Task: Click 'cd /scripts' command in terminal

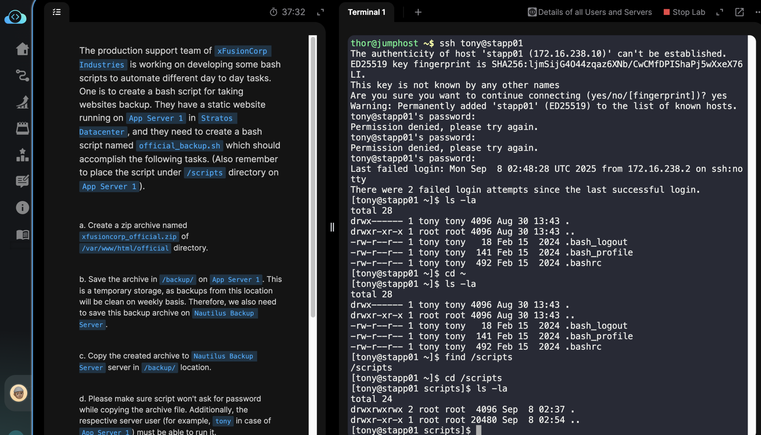Action: click(473, 378)
